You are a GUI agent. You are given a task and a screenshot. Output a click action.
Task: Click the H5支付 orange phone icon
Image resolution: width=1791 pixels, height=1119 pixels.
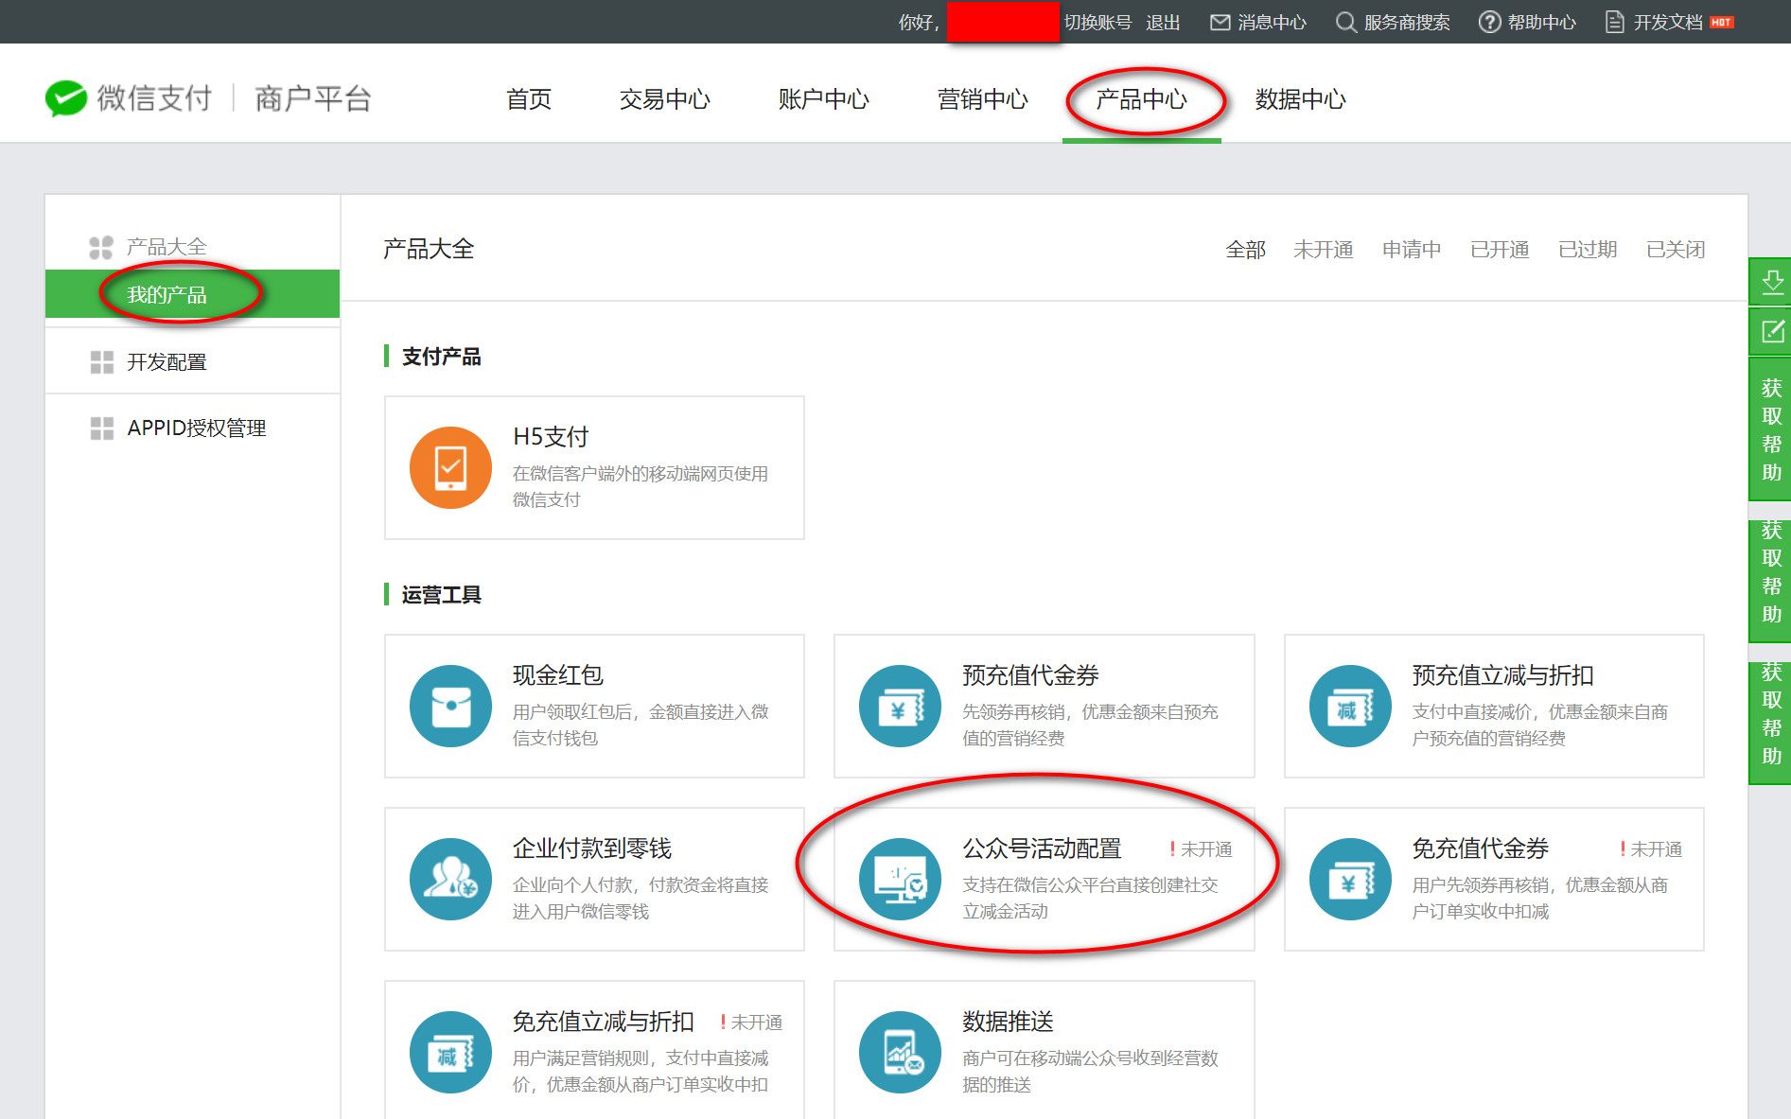coord(450,467)
